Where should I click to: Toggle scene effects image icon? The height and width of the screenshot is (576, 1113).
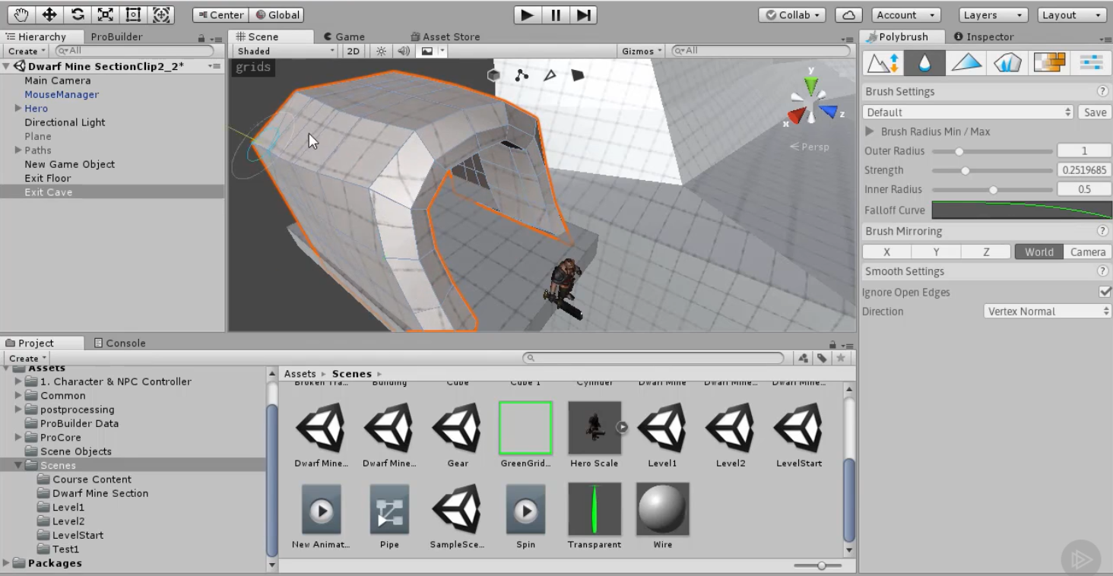pos(426,51)
